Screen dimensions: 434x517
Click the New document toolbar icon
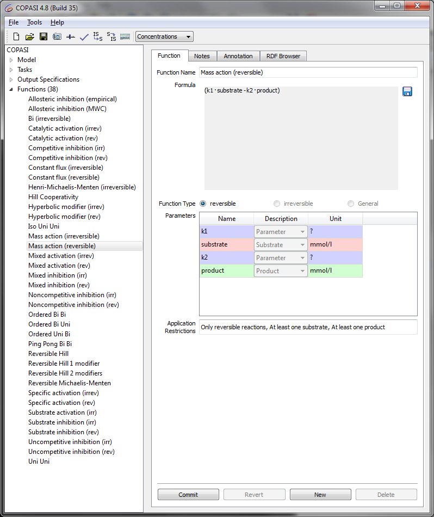(x=16, y=37)
